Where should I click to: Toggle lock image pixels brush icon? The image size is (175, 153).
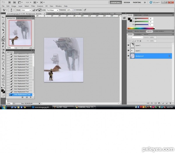coord(135,41)
